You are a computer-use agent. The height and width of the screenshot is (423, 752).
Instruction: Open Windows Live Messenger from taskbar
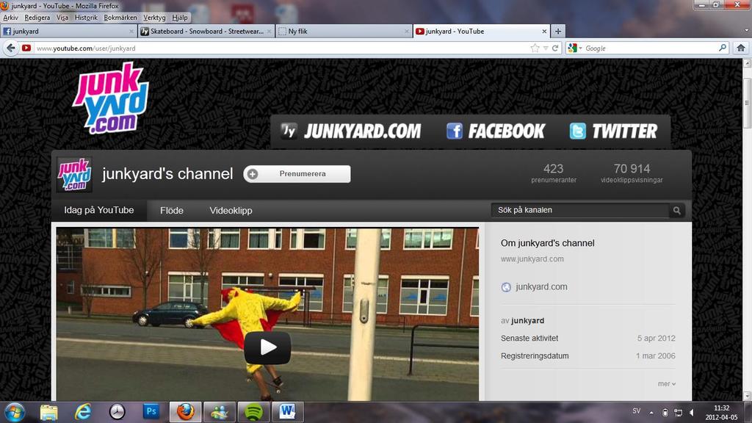(220, 412)
